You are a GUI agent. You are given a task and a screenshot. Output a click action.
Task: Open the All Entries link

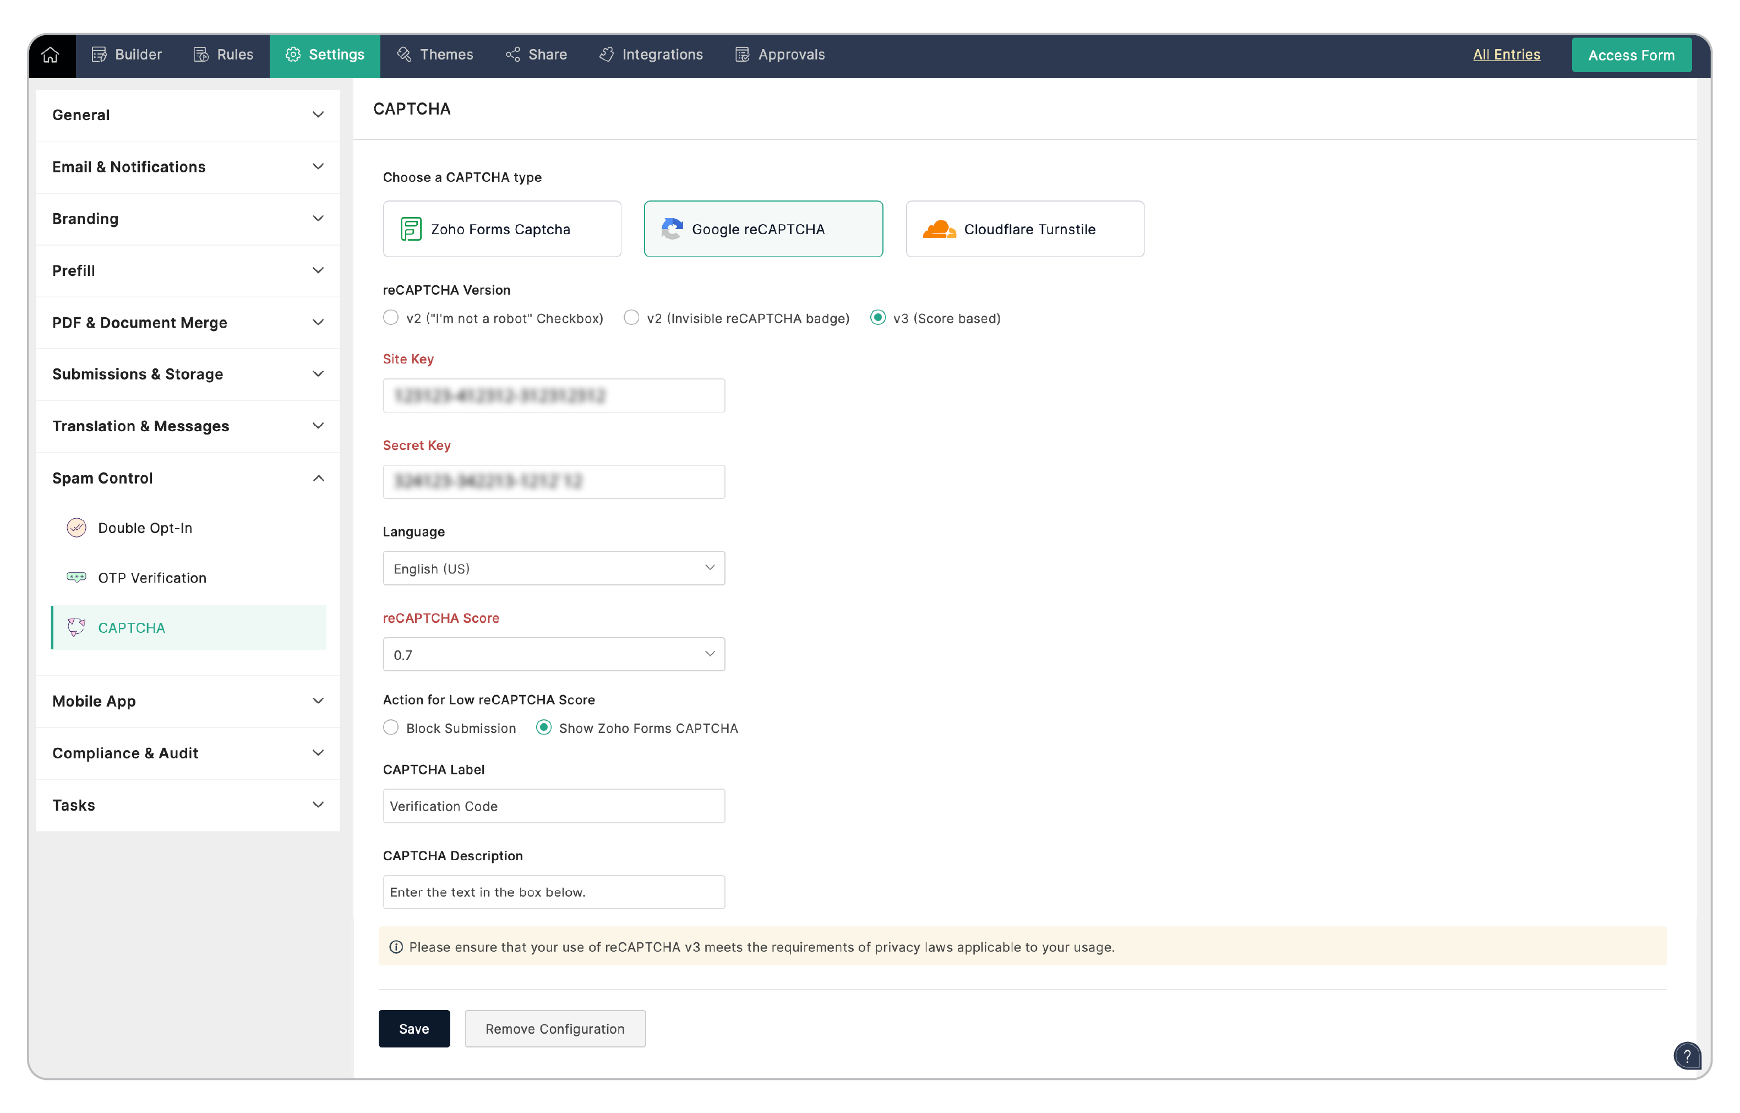(1507, 55)
